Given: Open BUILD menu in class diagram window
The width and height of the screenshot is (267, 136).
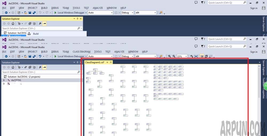Looking at the screenshot, I should [44, 52].
